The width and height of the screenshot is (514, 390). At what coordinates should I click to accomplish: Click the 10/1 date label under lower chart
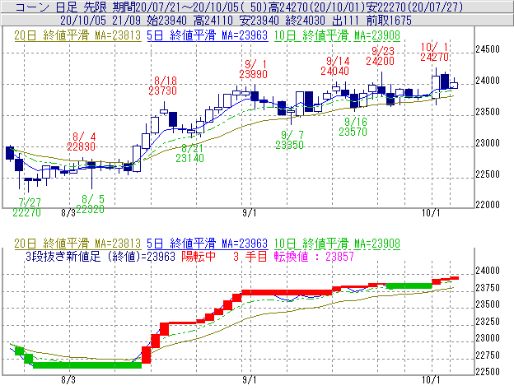(431, 380)
